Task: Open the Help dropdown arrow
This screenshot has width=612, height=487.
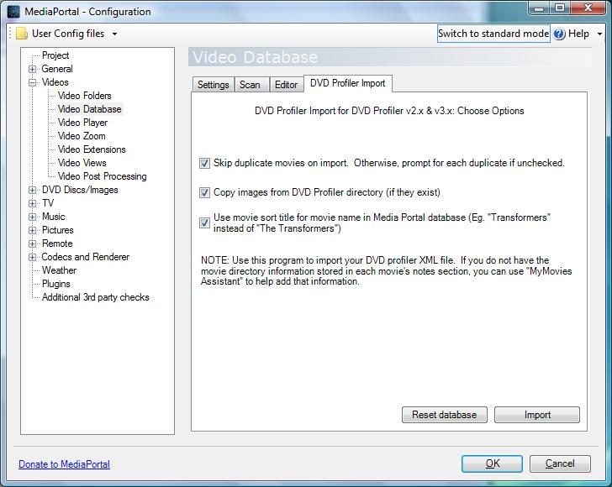Action: tap(599, 34)
